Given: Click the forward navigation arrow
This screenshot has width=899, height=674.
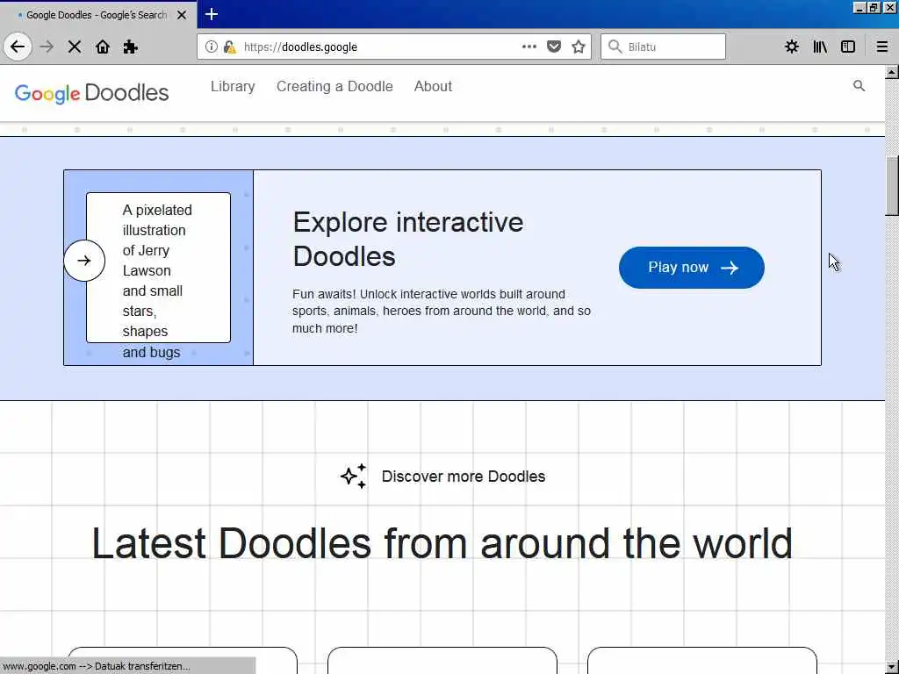Looking at the screenshot, I should click(x=47, y=47).
